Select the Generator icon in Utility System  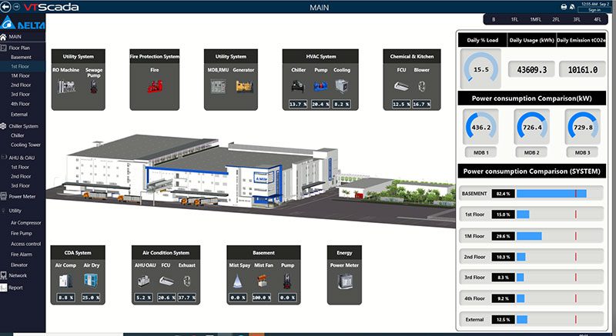click(x=243, y=83)
